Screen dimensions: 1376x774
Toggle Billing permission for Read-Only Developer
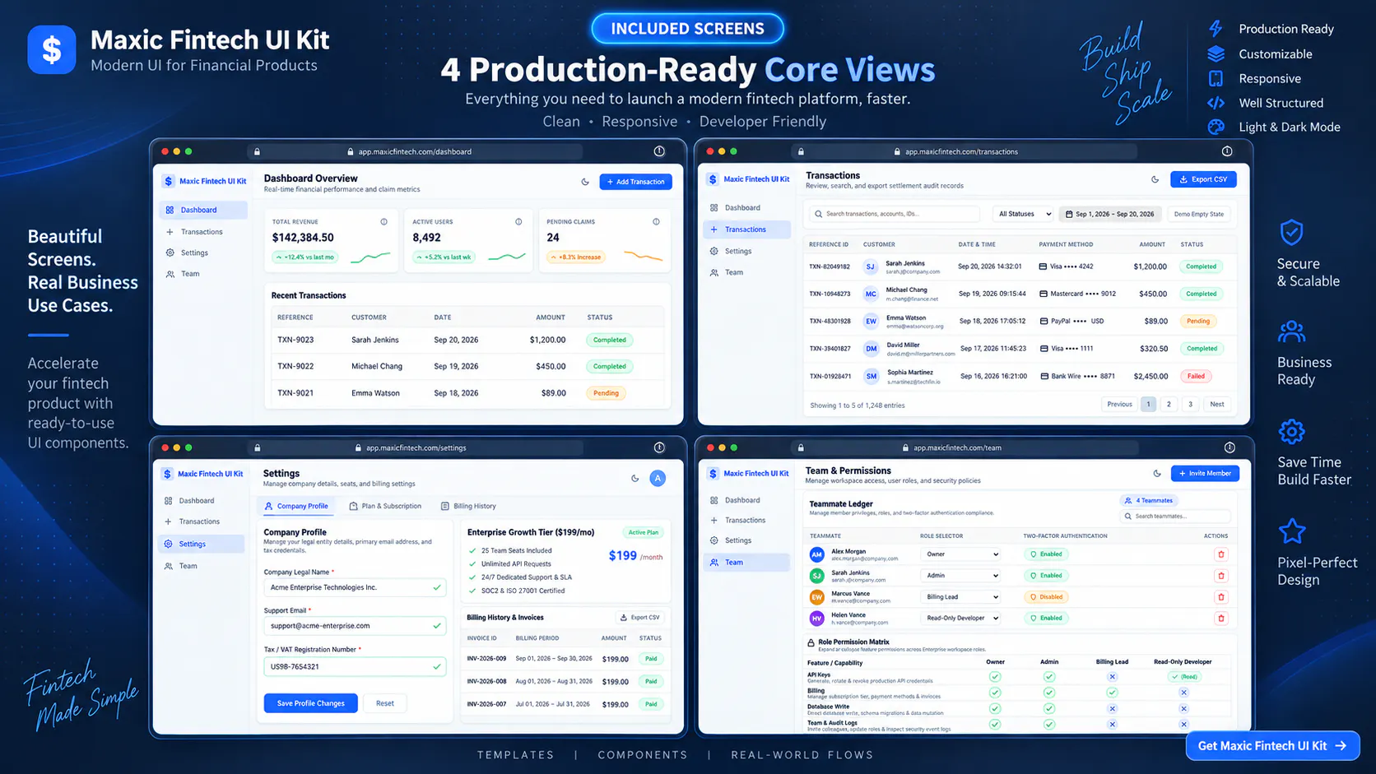[x=1183, y=693]
